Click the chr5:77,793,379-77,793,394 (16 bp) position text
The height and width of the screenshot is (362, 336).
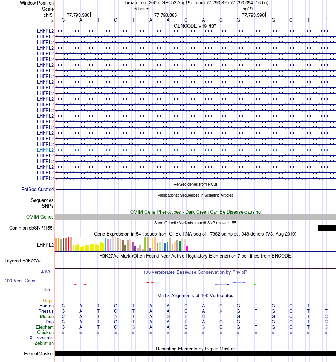232,3
